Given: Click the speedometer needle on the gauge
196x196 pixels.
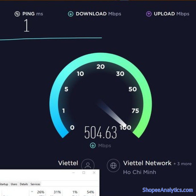Looking at the screenshot, I should (112, 113).
